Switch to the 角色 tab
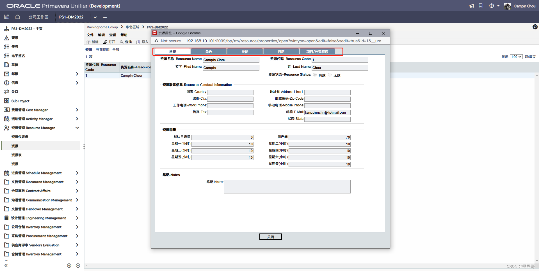 tap(209, 52)
